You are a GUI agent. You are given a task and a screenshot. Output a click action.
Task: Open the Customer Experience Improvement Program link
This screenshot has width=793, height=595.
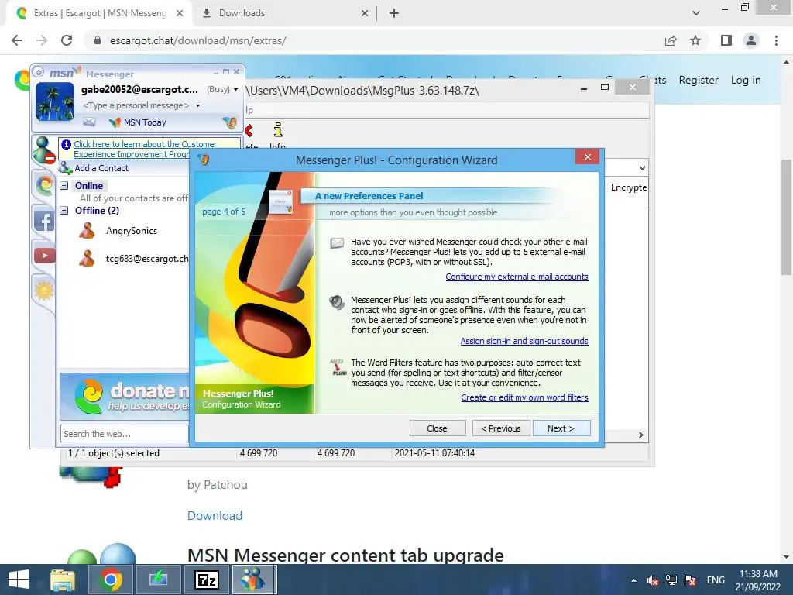pyautogui.click(x=146, y=150)
